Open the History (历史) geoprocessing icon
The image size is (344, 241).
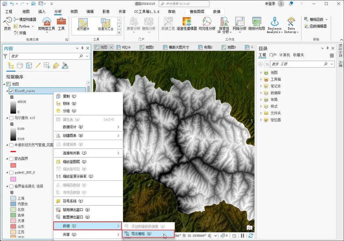7,24
